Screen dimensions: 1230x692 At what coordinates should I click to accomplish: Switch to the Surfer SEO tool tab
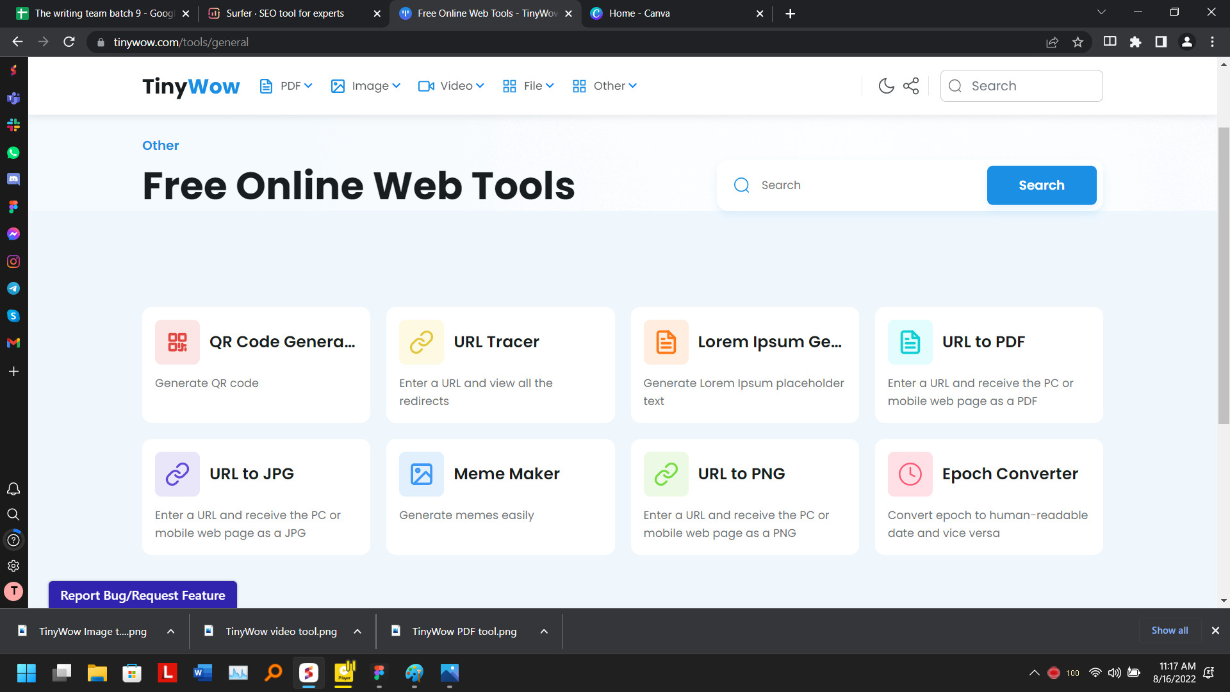pos(293,13)
